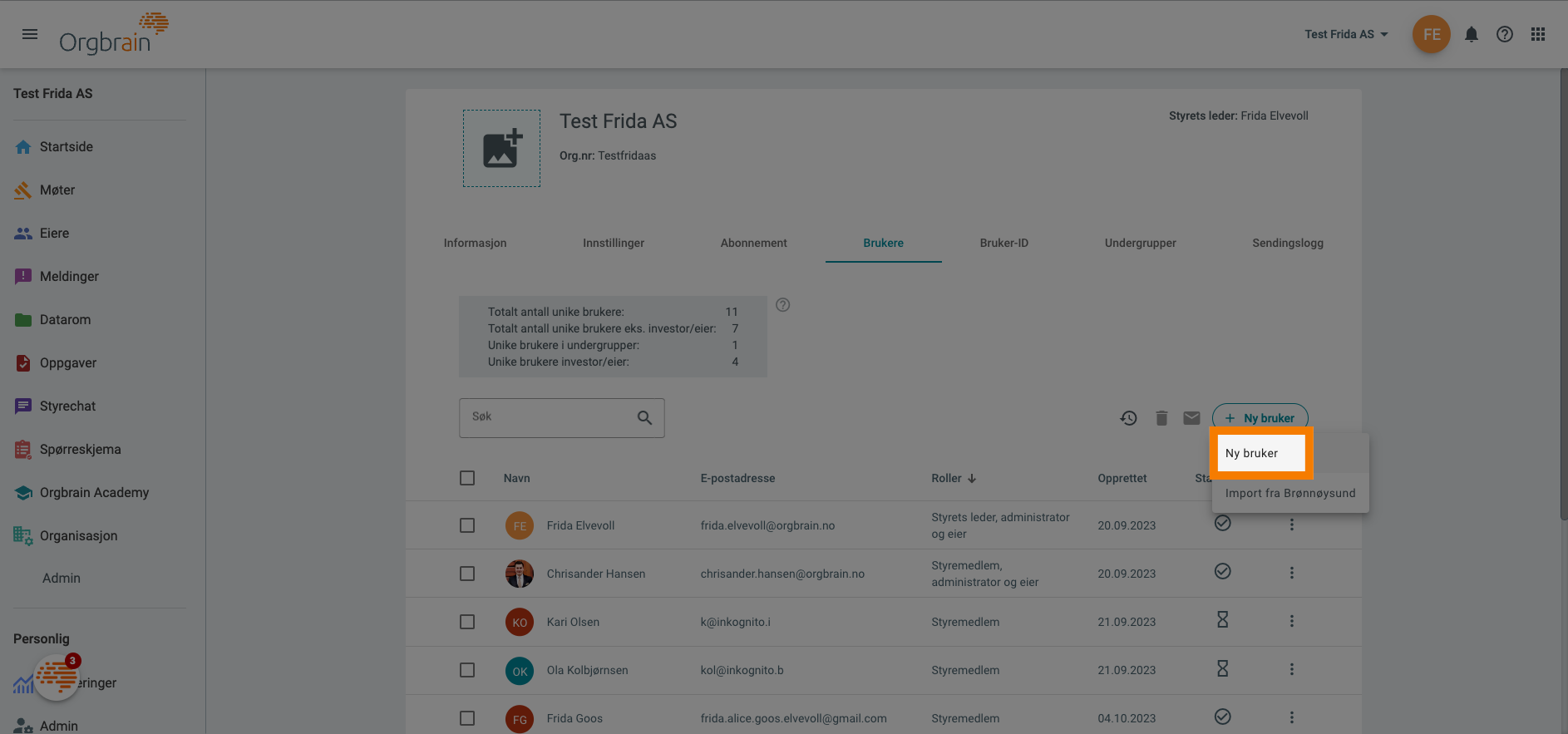
Task: Open the hamburger navigation menu
Action: pyautogui.click(x=30, y=34)
